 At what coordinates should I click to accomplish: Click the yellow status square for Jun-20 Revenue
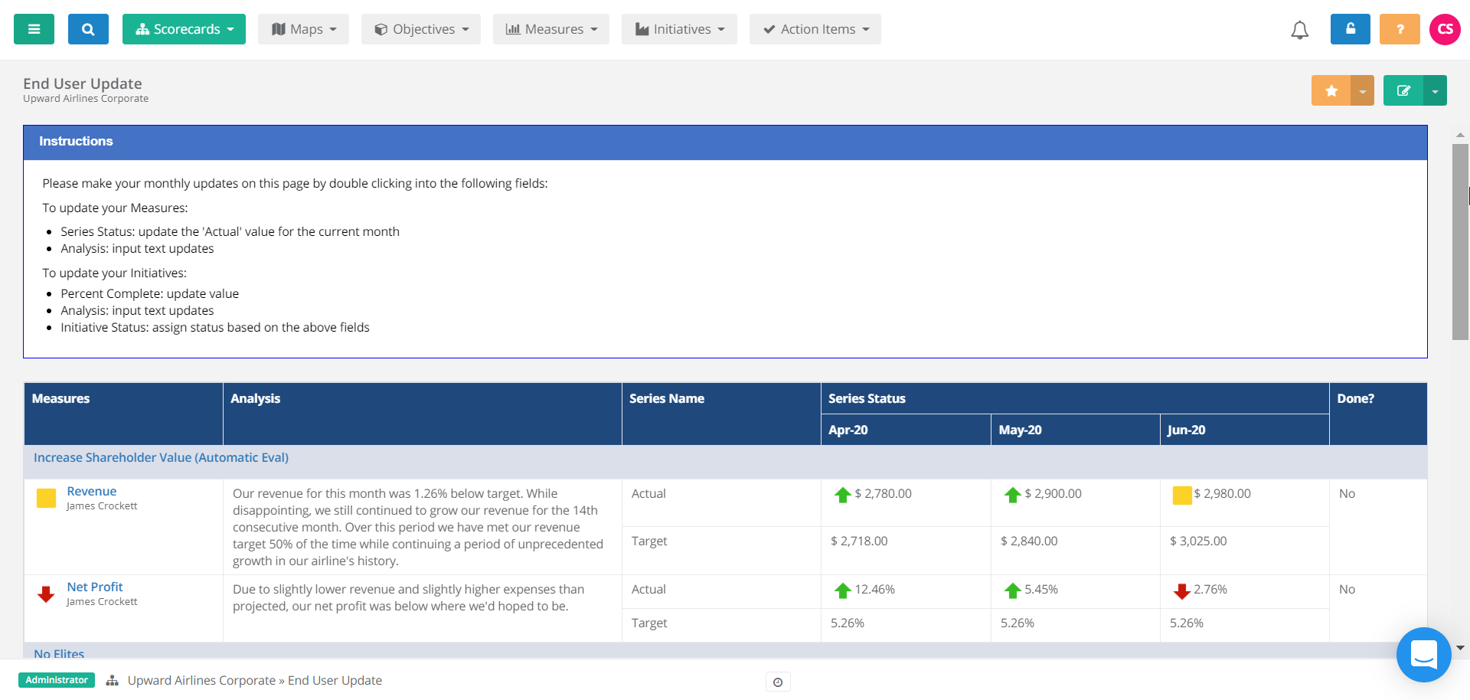pos(1182,495)
